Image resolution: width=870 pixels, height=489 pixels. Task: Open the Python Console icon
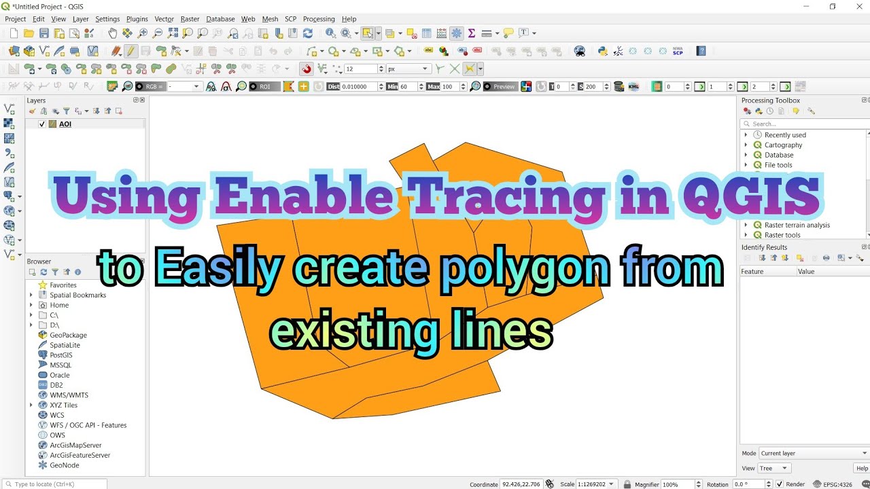pyautogui.click(x=602, y=51)
